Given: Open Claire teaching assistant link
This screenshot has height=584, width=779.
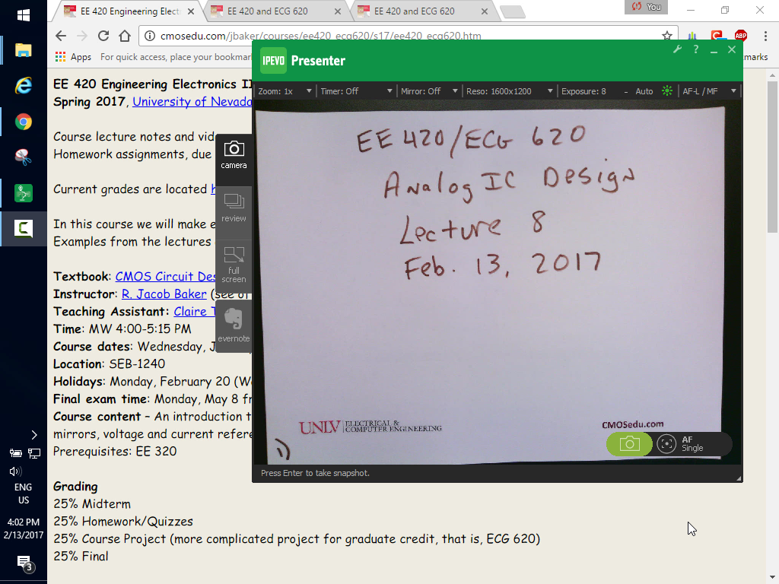Looking at the screenshot, I should (195, 311).
